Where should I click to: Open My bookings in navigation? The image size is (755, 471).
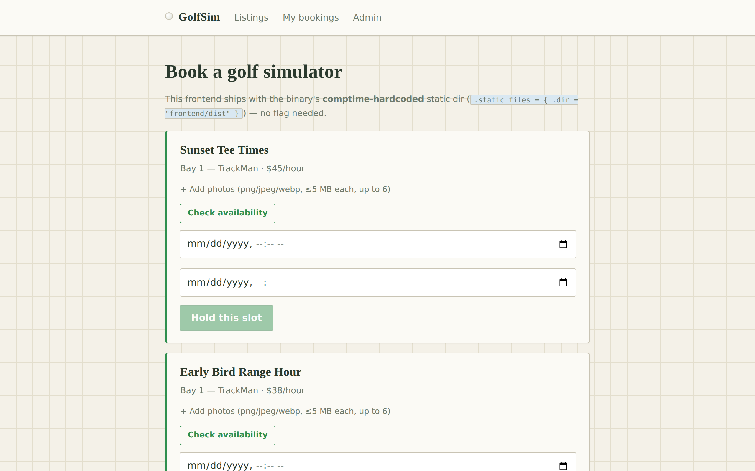[311, 17]
